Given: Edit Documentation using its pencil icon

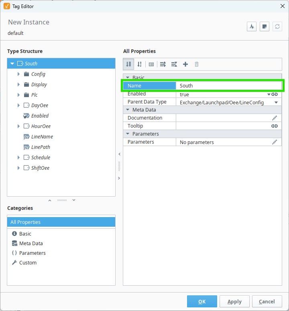Looking at the screenshot, I should tap(275, 118).
